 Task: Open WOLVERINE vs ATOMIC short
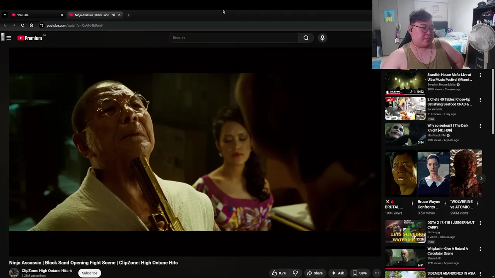pyautogui.click(x=466, y=174)
